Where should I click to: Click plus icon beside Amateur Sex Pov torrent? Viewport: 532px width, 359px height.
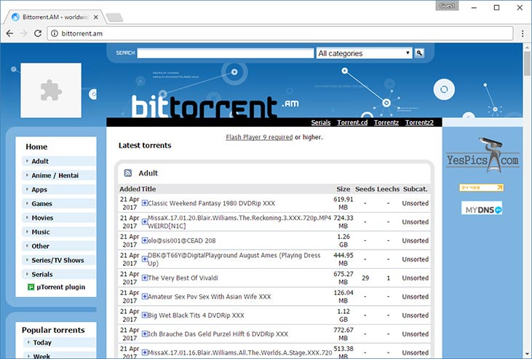click(x=145, y=296)
